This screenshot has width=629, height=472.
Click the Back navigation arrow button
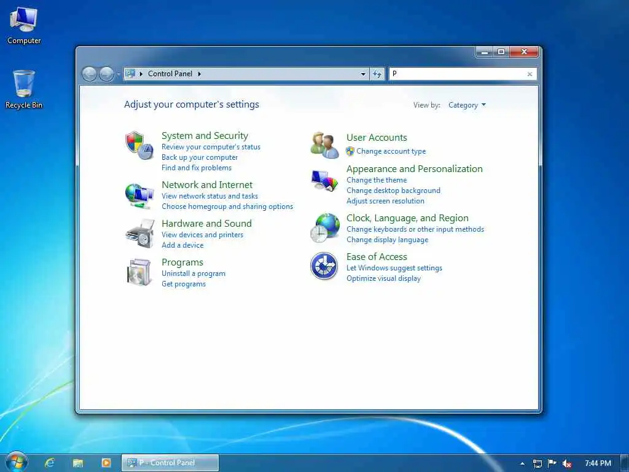89,74
